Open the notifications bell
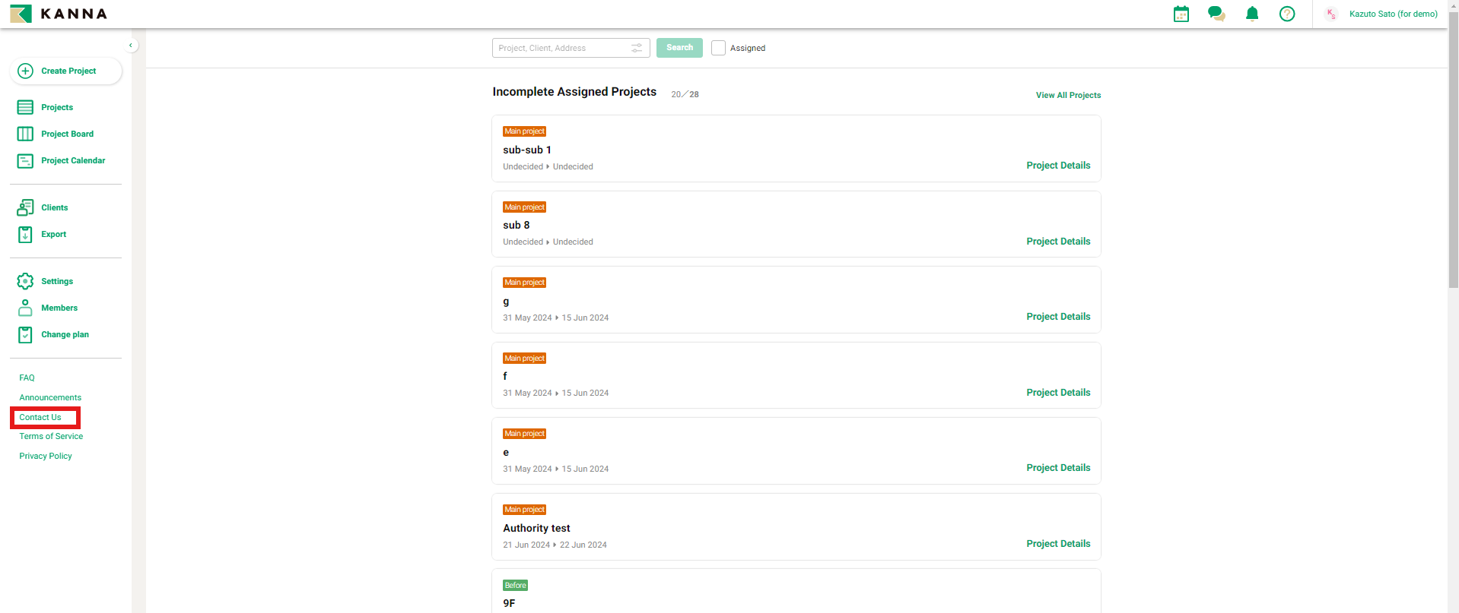 click(x=1252, y=14)
